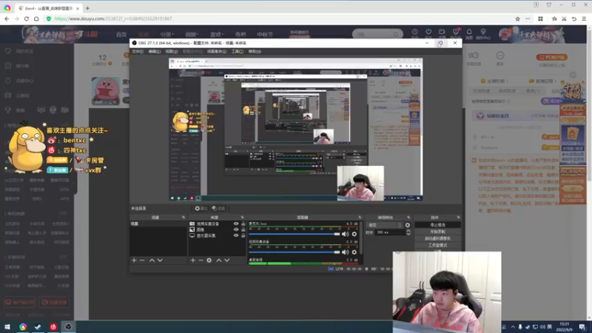592x333 pixels.
Task: Open the Douyu Video nav dropdown
Action: click(x=192, y=34)
